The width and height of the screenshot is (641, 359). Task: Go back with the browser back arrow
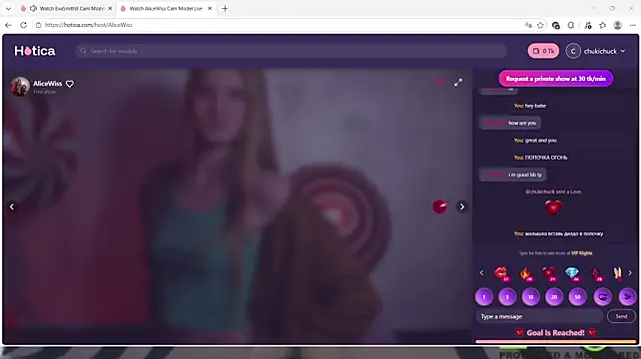tap(8, 25)
